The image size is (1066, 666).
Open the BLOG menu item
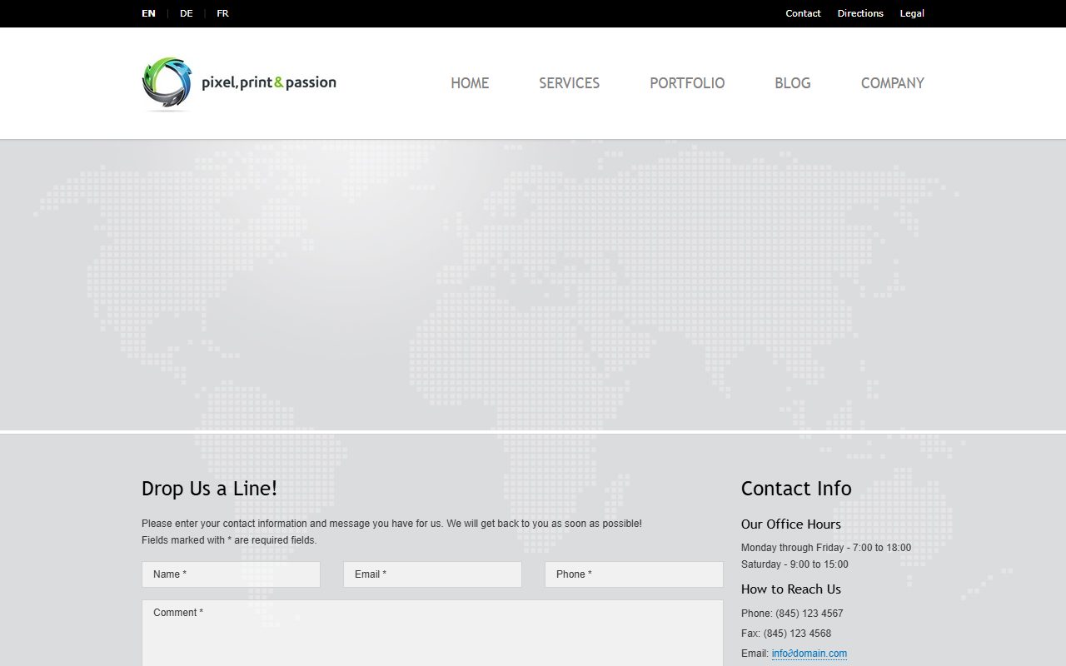pyautogui.click(x=792, y=83)
